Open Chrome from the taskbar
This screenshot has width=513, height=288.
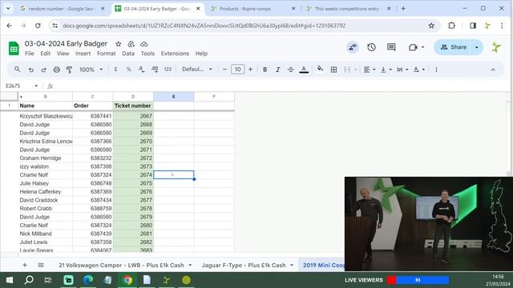(127, 280)
